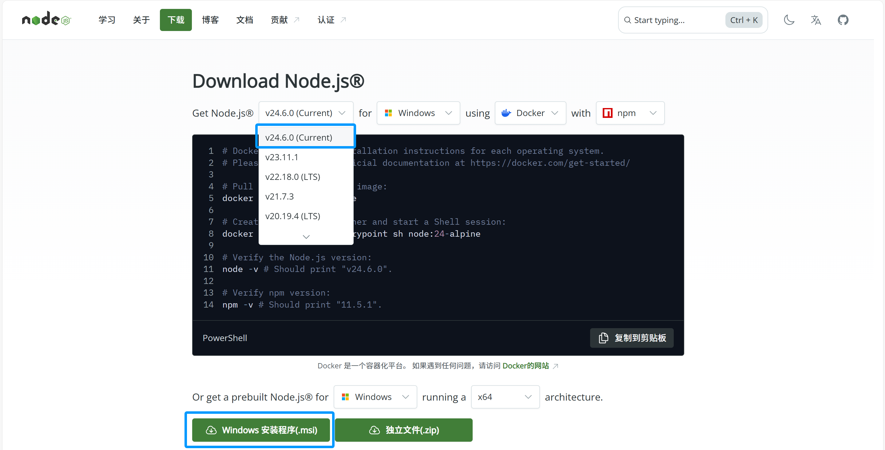Viewport: 885px width, 450px height.
Task: Click the PowerShell label in code footer
Action: pyautogui.click(x=225, y=338)
